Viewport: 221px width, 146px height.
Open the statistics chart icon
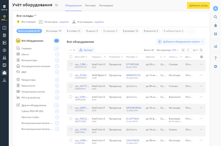(216, 46)
